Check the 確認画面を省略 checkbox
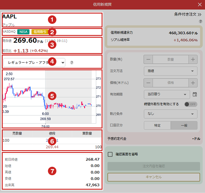This screenshot has height=193, width=205. tap(110, 154)
